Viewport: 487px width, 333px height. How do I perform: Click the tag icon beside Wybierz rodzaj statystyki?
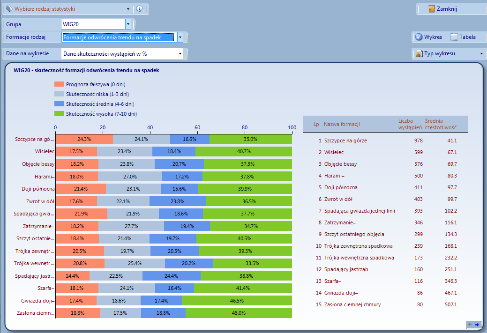tap(9, 9)
